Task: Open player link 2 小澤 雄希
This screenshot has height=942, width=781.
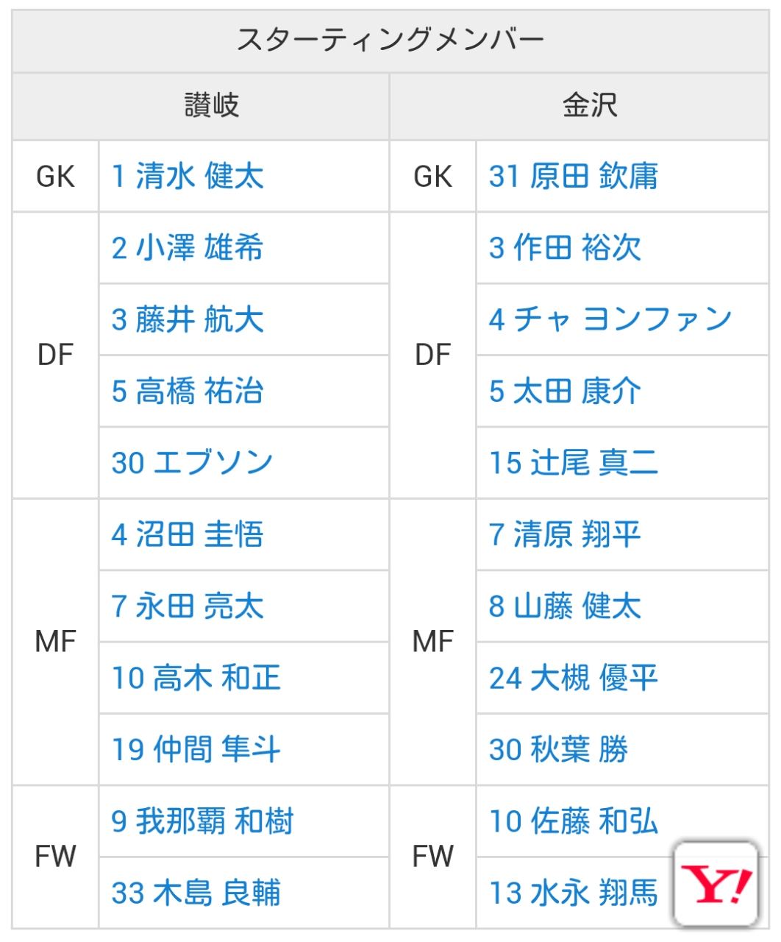Action: coord(188,248)
